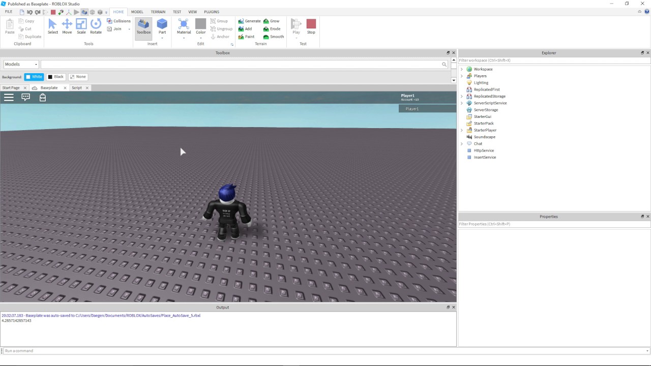This screenshot has height=366, width=651.
Task: Click Player1 in the player list
Action: point(427,109)
